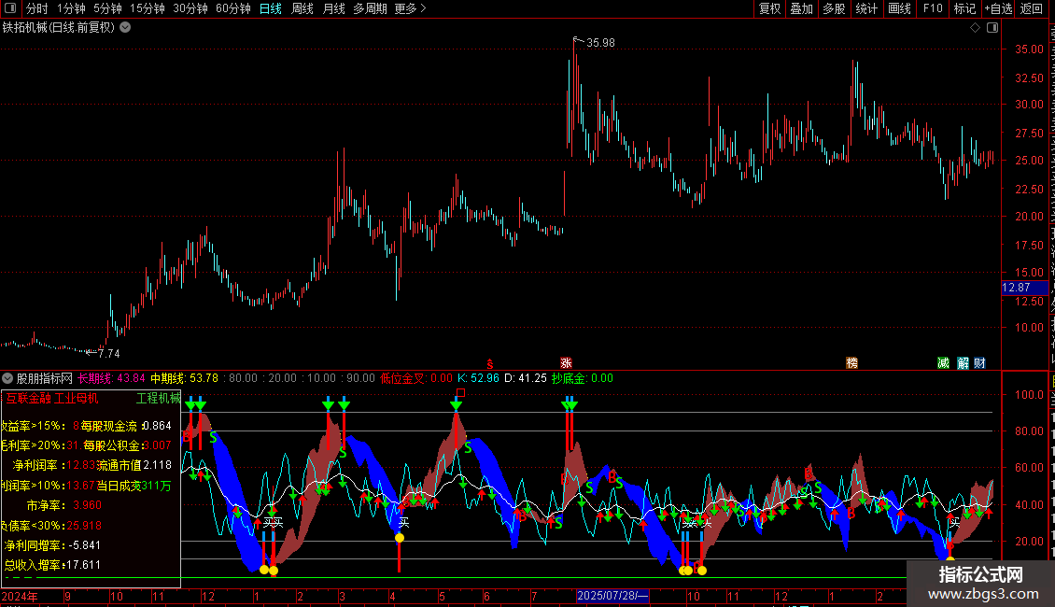Expand the 更多 periods menu

click(411, 8)
